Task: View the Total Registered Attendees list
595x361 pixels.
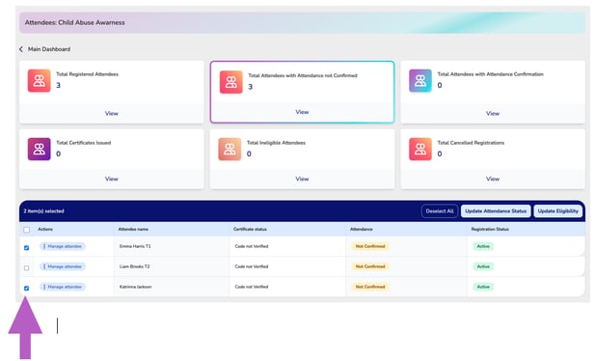Action: 112,113
